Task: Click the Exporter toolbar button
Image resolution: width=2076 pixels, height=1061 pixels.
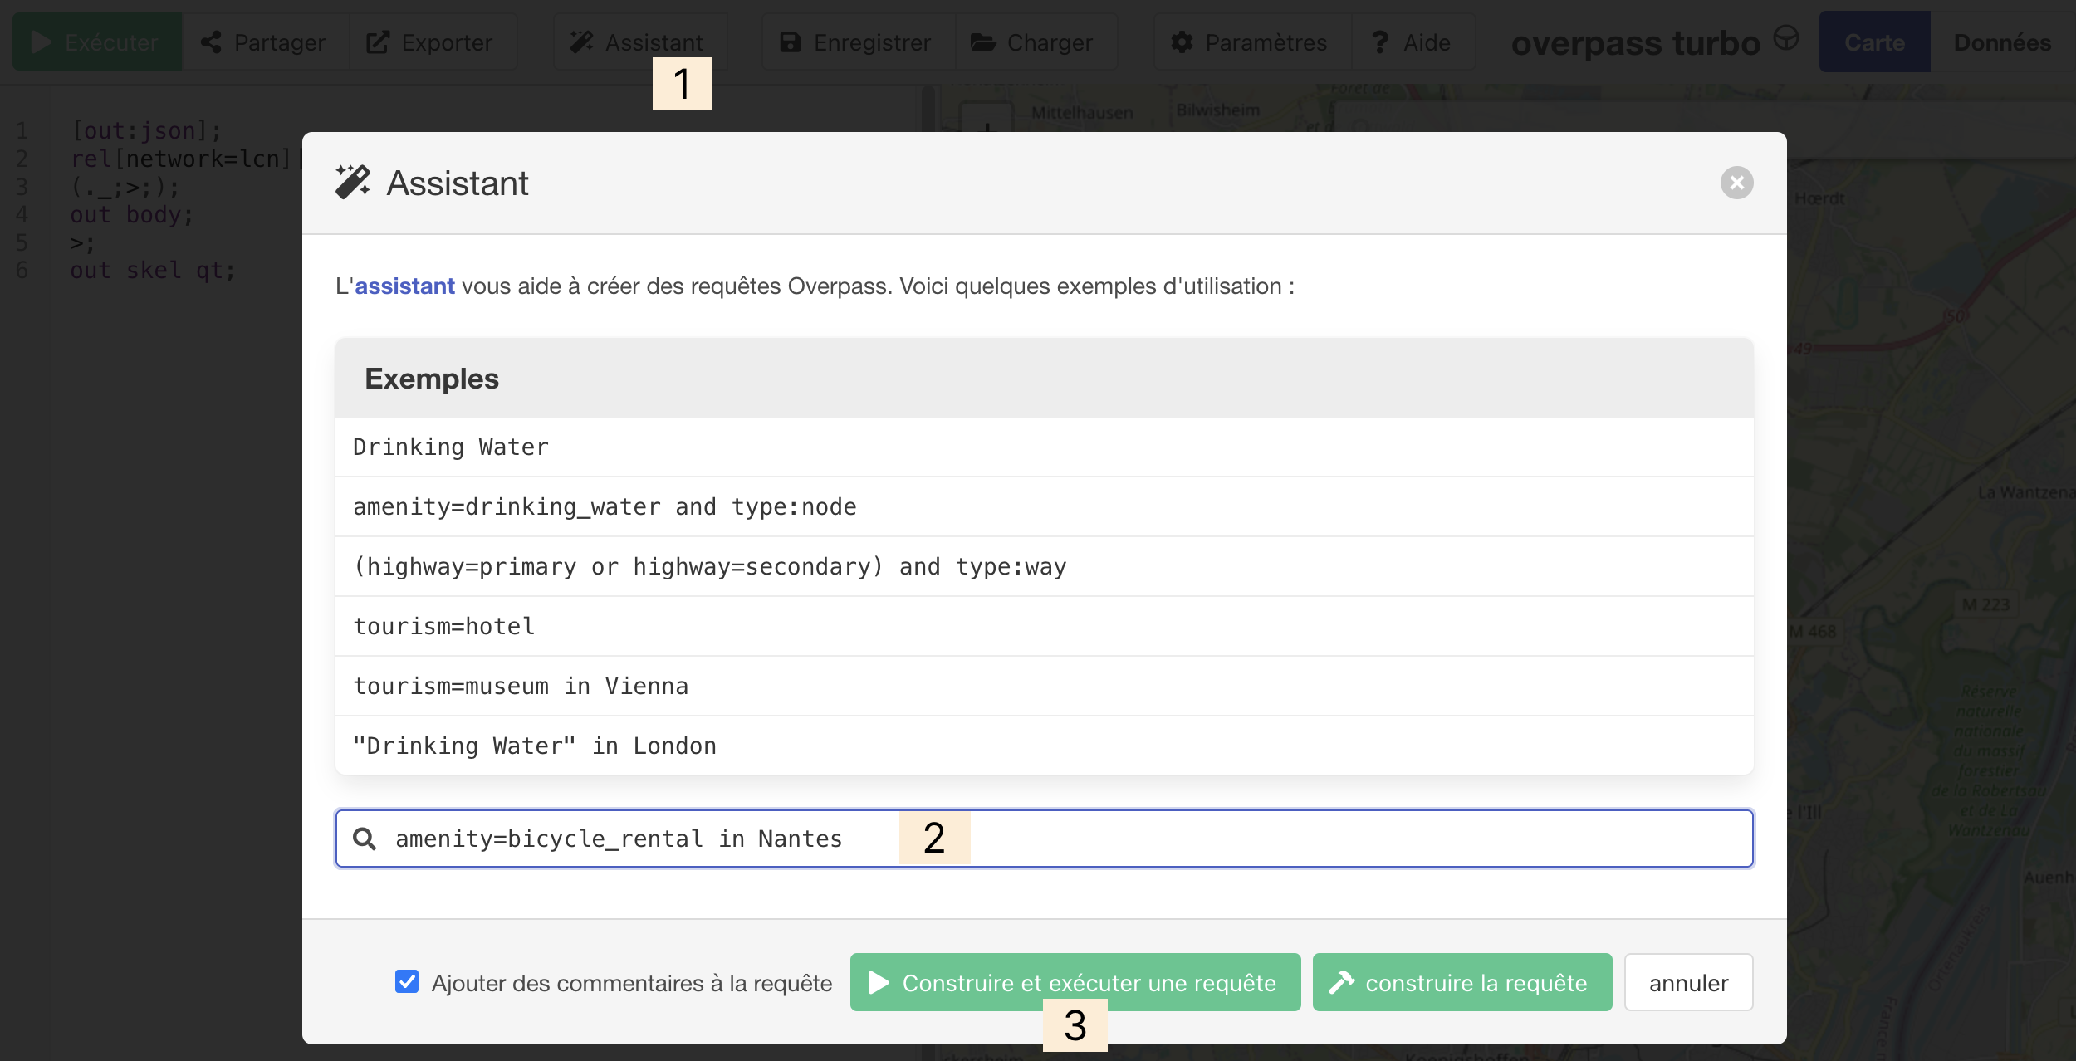Action: (432, 42)
